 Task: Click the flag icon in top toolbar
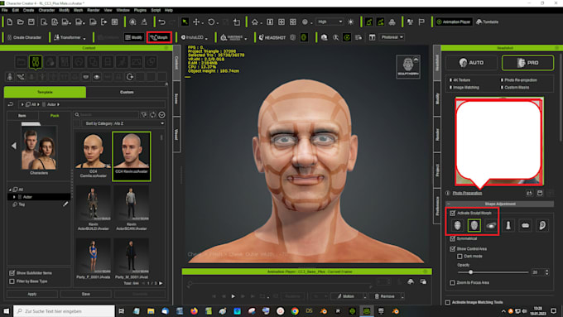(x=421, y=22)
